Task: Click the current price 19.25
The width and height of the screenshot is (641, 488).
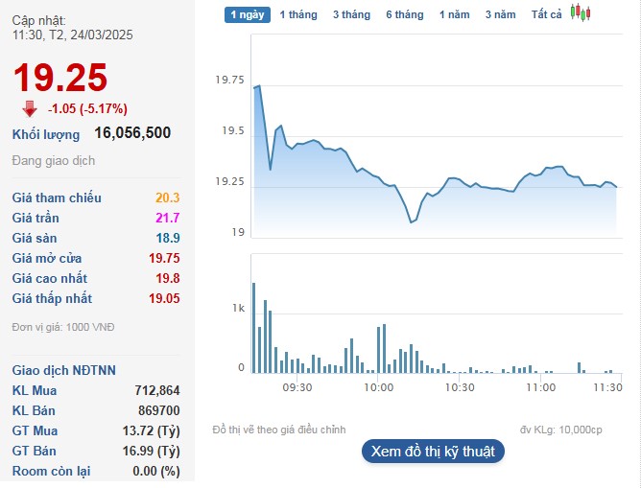Action: [59, 78]
